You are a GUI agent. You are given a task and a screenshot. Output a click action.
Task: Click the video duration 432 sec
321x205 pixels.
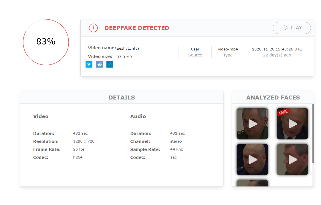(x=80, y=133)
